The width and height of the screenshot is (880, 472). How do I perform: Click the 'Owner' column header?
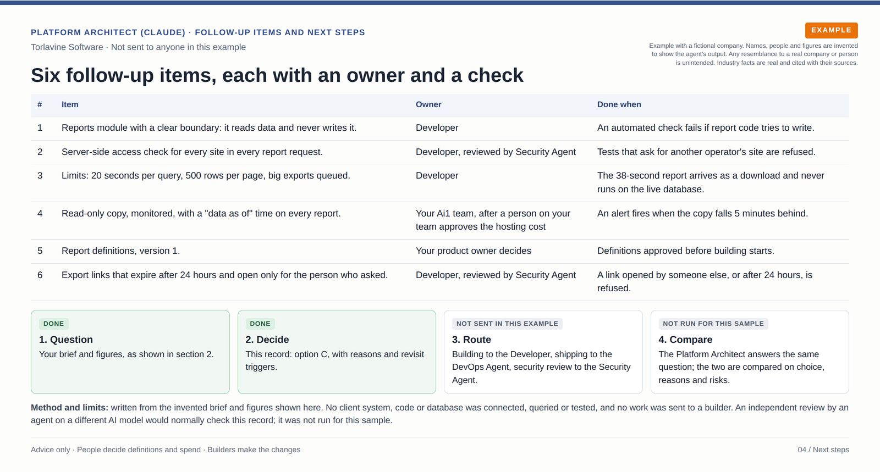(x=428, y=104)
